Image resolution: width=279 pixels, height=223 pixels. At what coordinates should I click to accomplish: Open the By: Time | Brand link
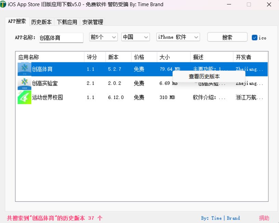[220, 218]
